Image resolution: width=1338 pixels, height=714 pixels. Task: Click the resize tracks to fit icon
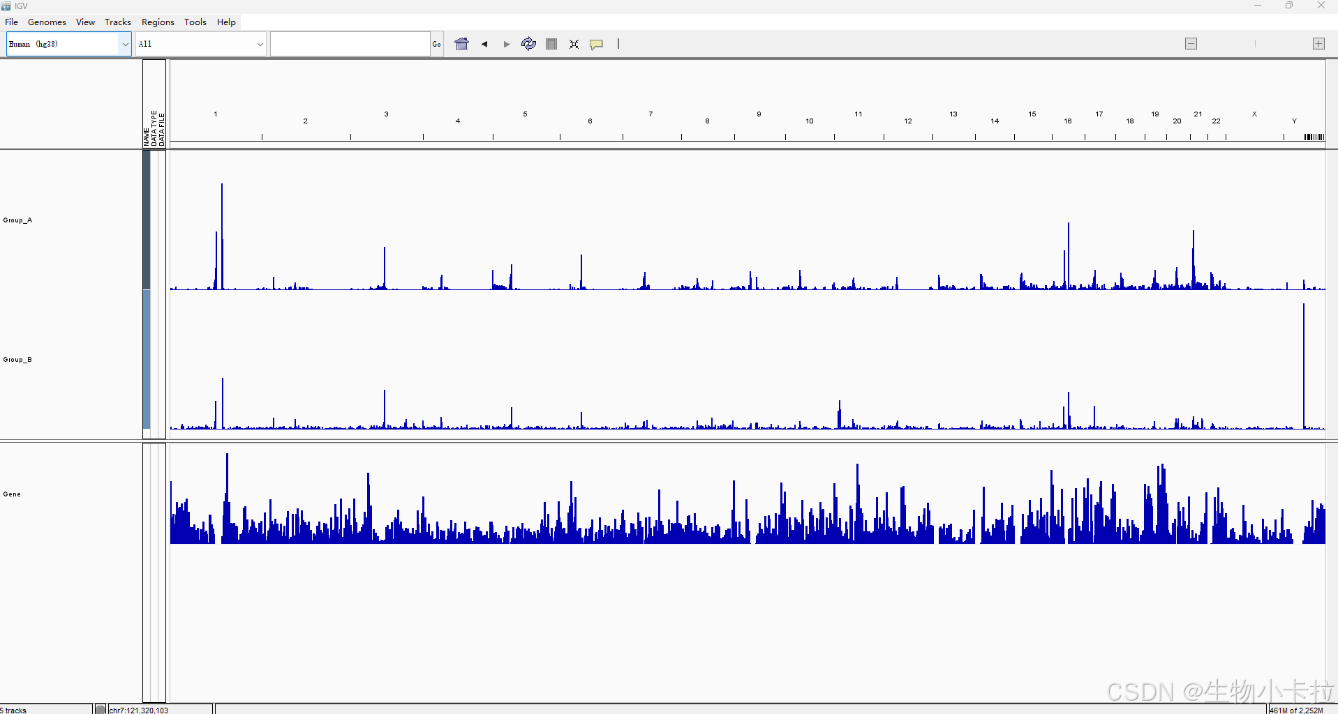574,43
